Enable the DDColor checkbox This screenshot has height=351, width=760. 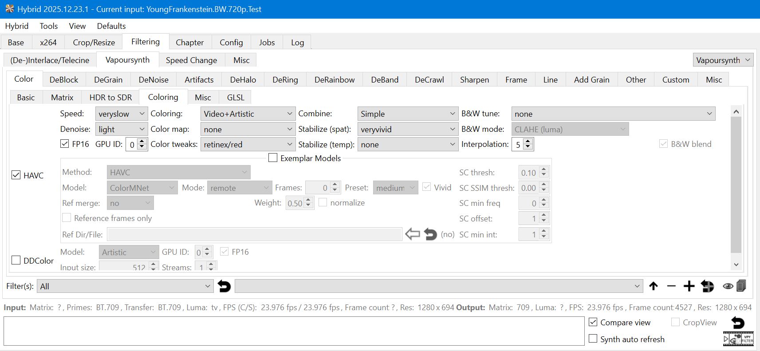[16, 260]
